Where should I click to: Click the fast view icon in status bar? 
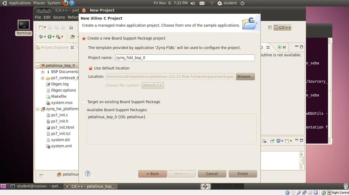click(x=41, y=176)
